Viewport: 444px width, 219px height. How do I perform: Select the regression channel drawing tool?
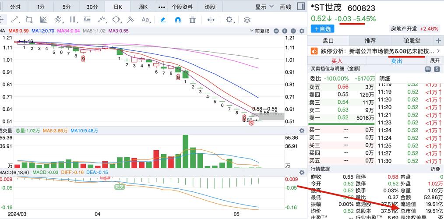click(x=58, y=20)
